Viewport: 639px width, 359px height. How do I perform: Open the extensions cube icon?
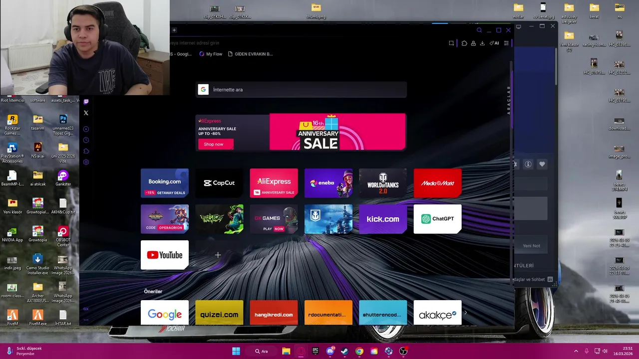coord(464,43)
